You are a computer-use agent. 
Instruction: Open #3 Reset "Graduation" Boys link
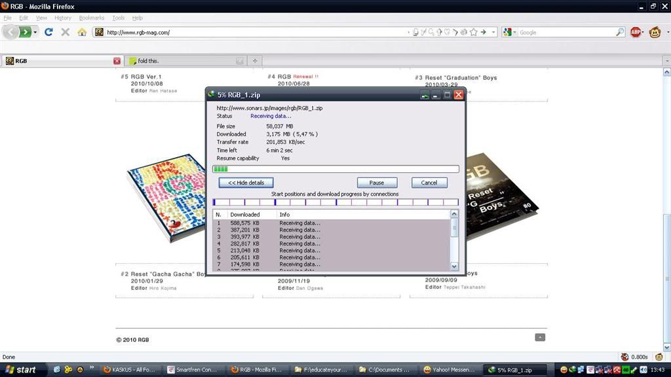coord(461,78)
